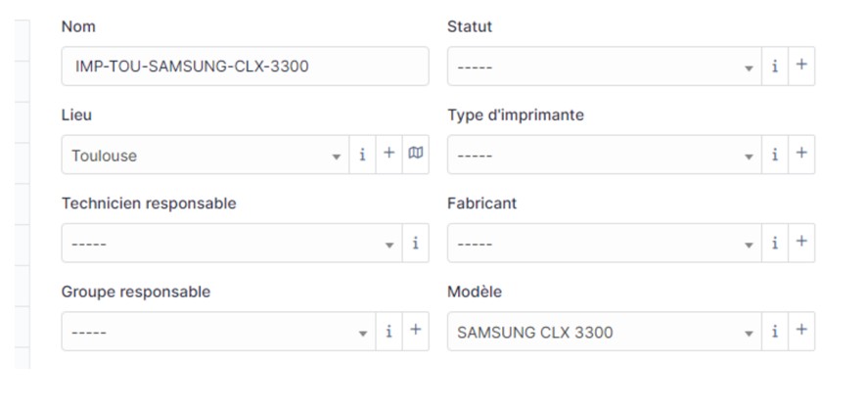Add a new Modèle with plus icon
Viewport: 866px width, 406px height.
click(x=801, y=332)
